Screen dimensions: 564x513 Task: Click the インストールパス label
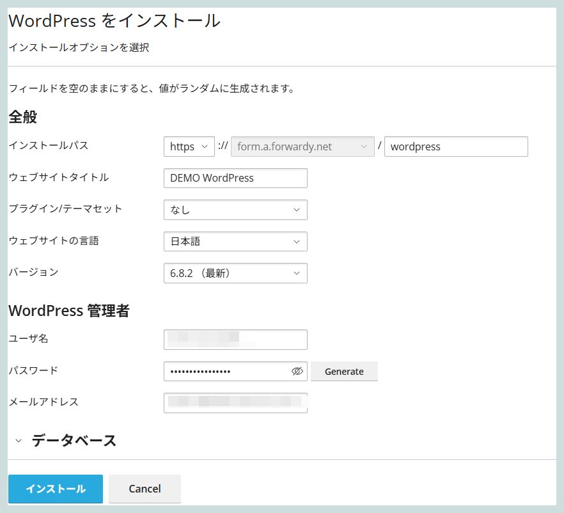[x=49, y=145]
